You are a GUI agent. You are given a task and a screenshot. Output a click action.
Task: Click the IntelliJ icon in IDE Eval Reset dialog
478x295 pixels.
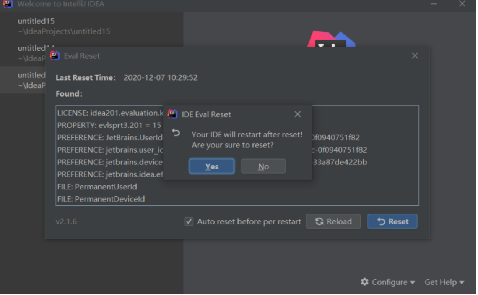(172, 114)
